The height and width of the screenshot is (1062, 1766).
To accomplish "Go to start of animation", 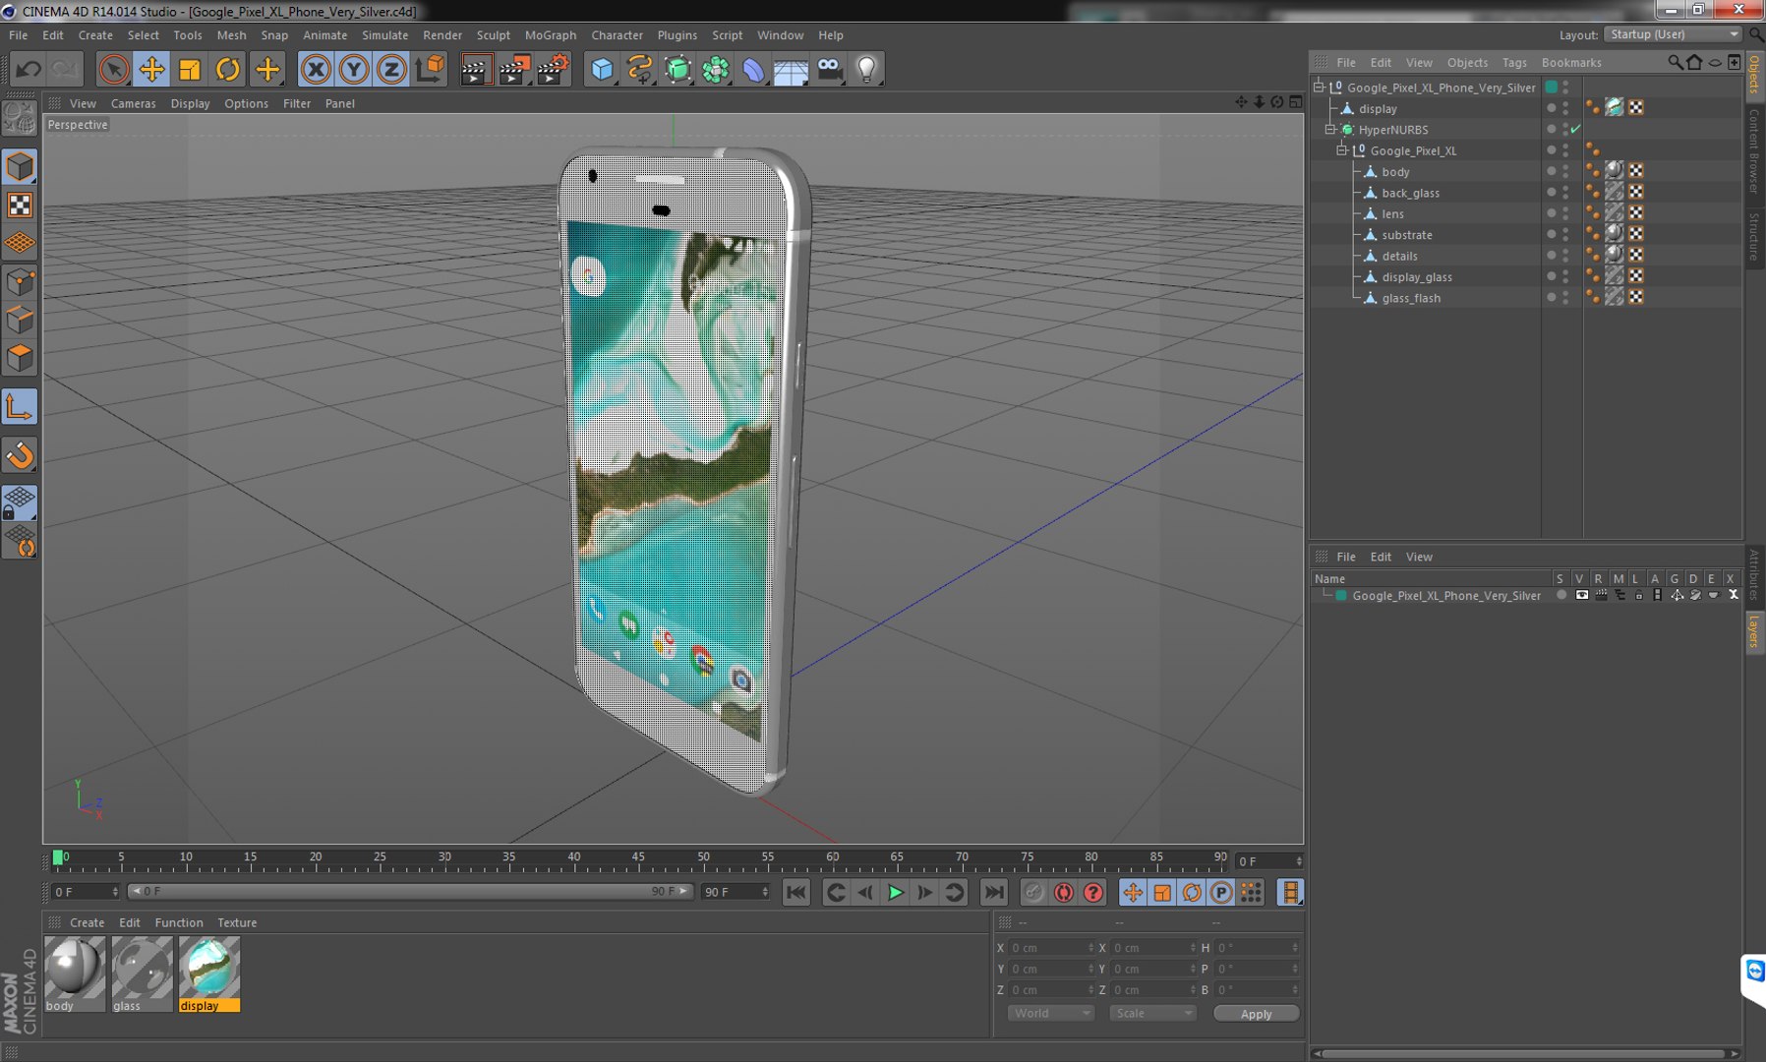I will pyautogui.click(x=796, y=892).
